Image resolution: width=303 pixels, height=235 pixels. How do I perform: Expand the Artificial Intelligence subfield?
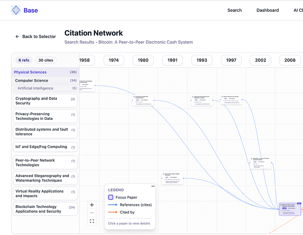pyautogui.click(x=45, y=88)
